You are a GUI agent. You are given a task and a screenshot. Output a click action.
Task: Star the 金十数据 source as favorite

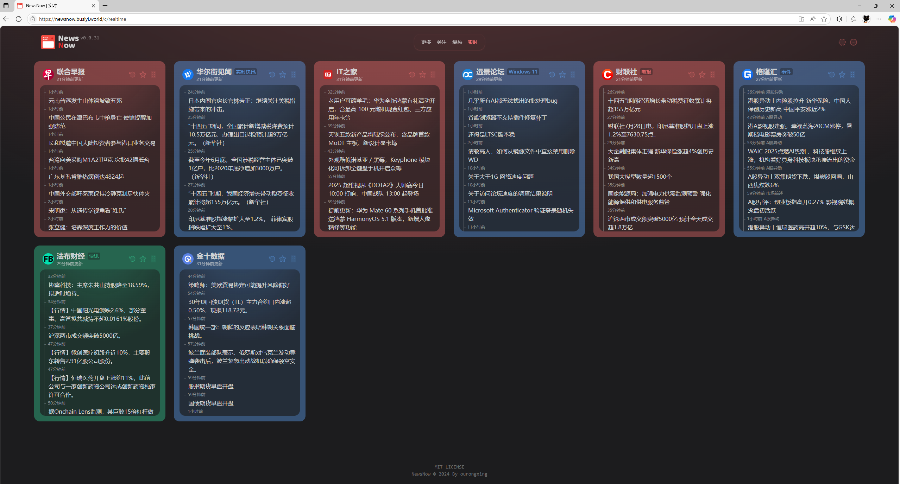click(283, 259)
